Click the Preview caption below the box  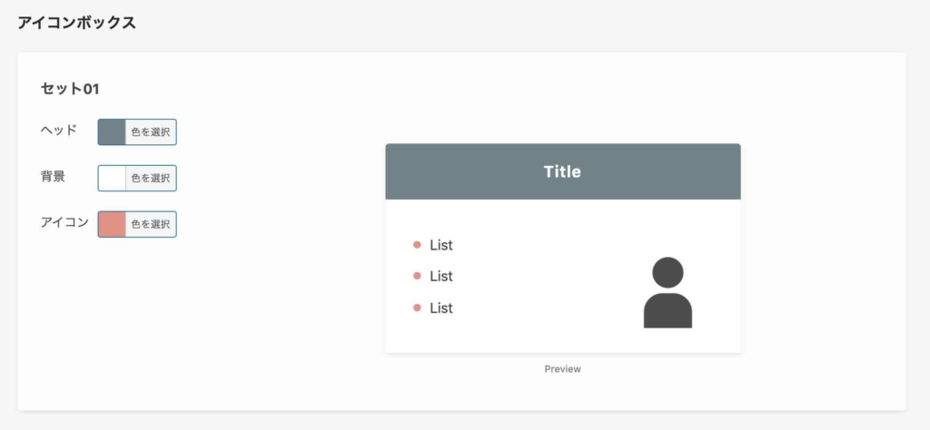[x=562, y=369]
